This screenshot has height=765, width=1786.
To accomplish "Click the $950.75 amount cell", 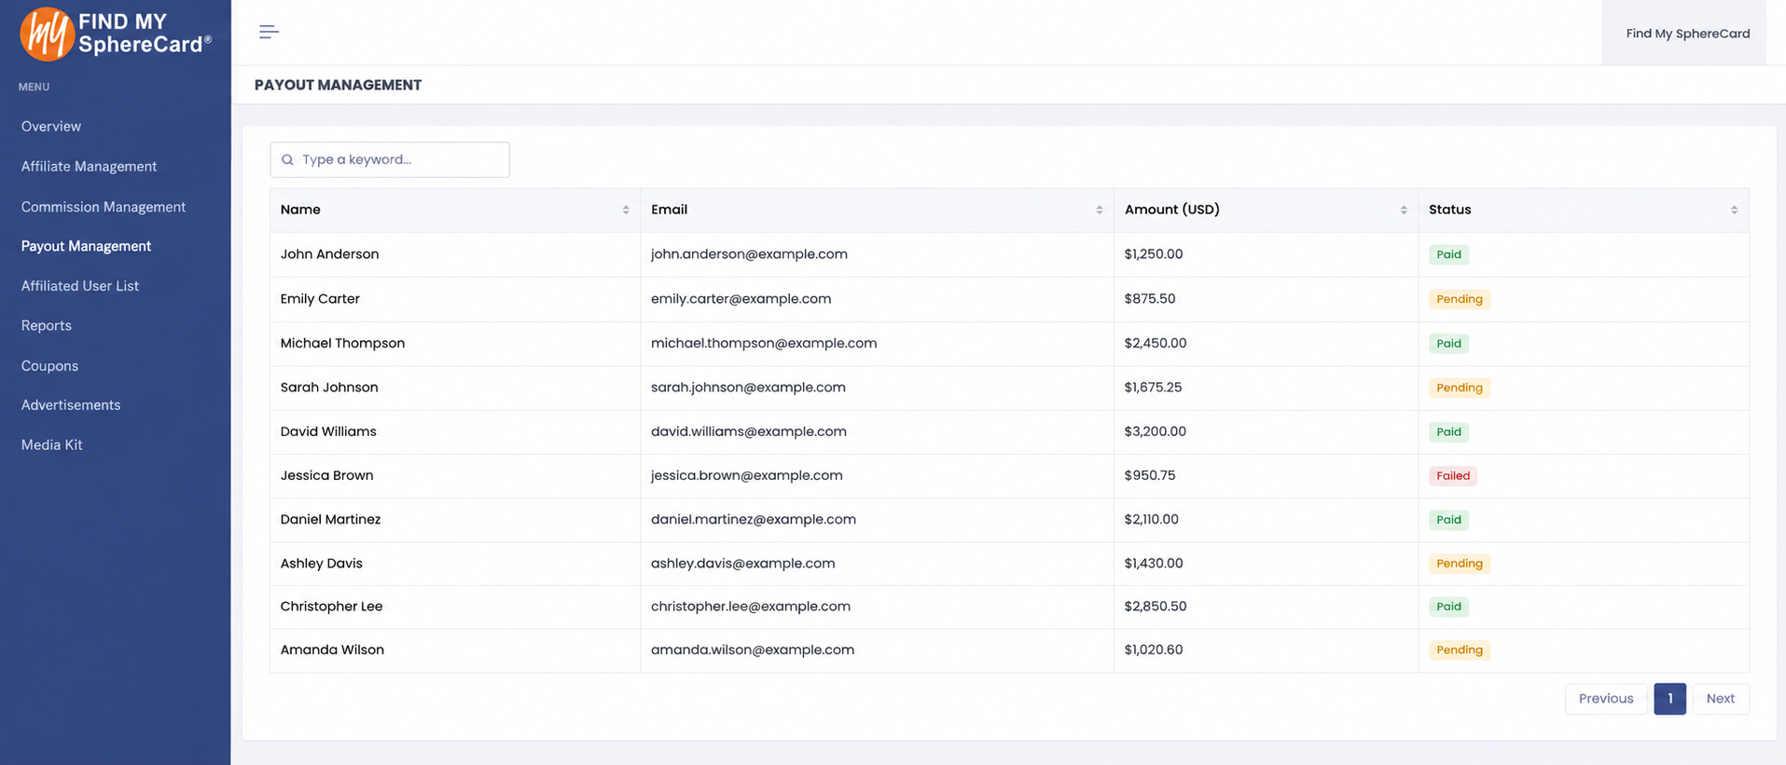I will (1267, 476).
